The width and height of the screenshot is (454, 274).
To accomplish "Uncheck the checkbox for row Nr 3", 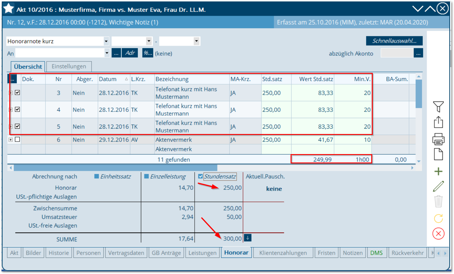I will click(17, 93).
